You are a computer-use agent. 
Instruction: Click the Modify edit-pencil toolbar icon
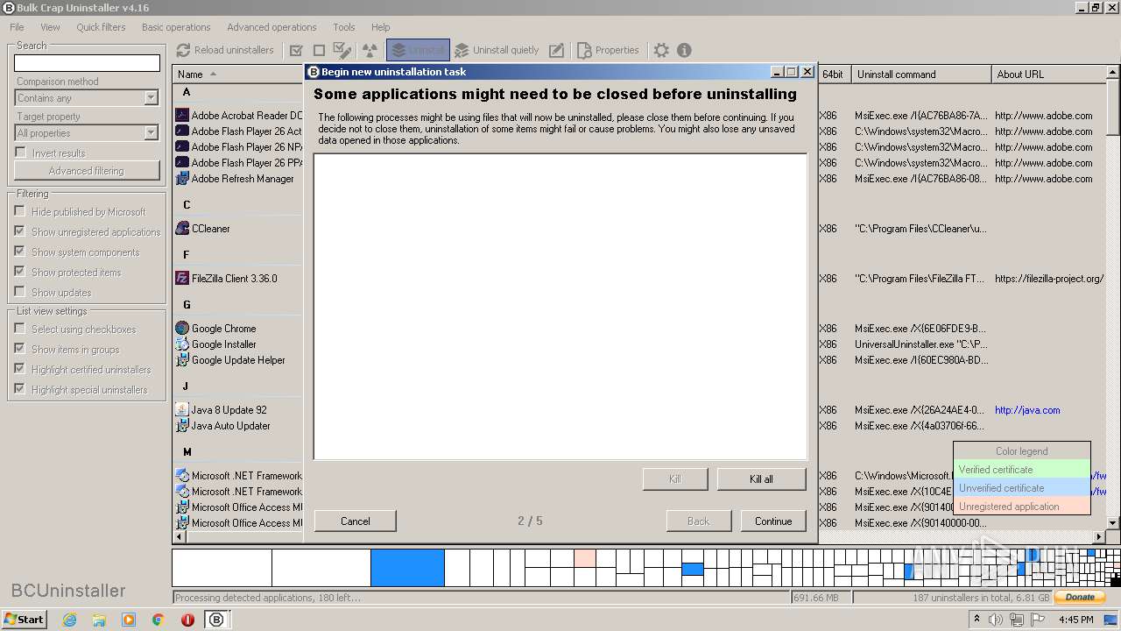556,50
